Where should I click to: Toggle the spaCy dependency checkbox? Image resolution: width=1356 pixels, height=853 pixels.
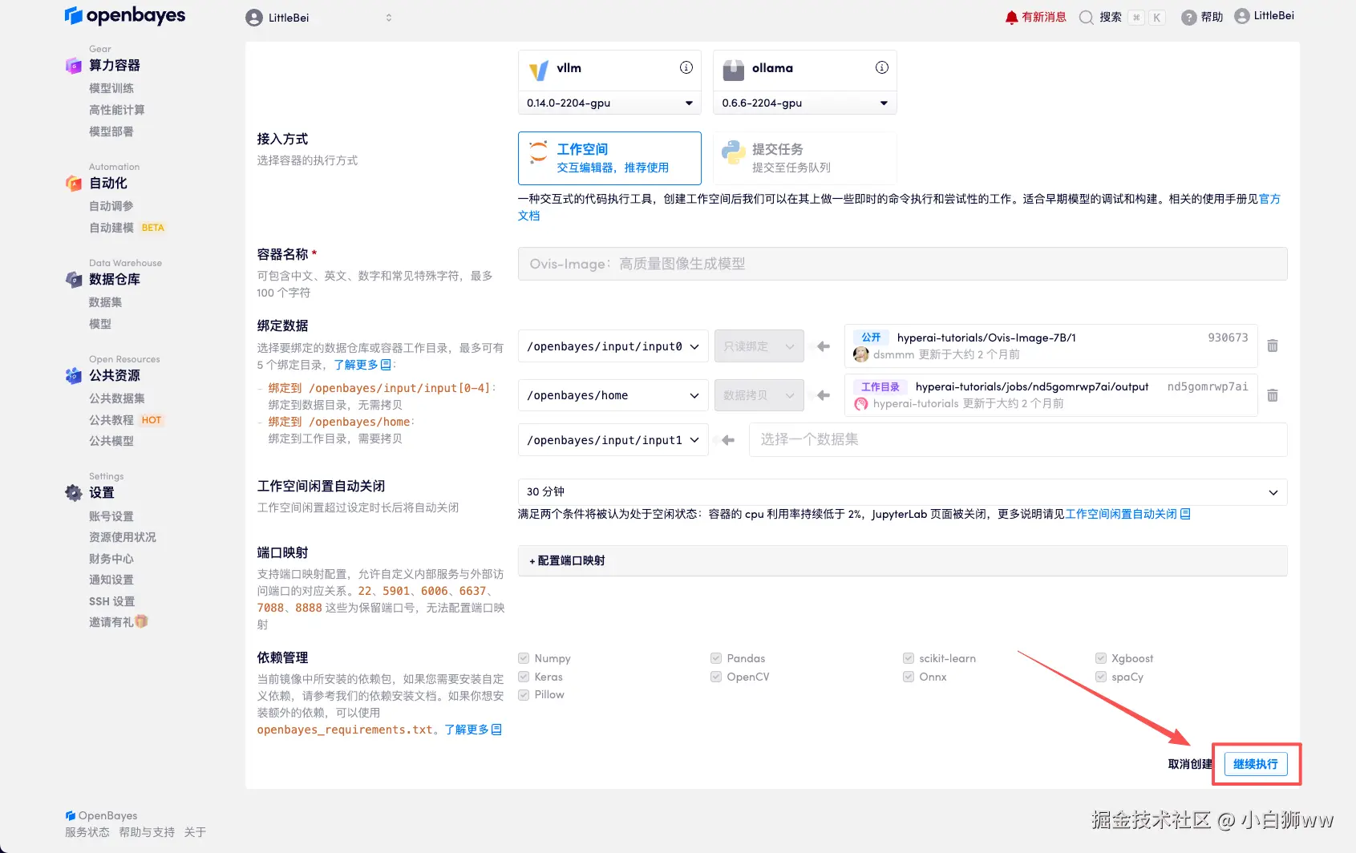(x=1101, y=677)
